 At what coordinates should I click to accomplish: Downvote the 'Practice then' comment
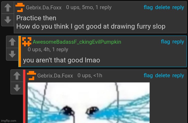pos(8,20)
